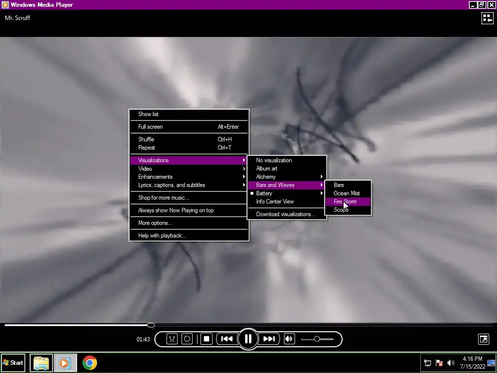Click the network tray icon
This screenshot has width=497, height=373.
click(x=428, y=363)
